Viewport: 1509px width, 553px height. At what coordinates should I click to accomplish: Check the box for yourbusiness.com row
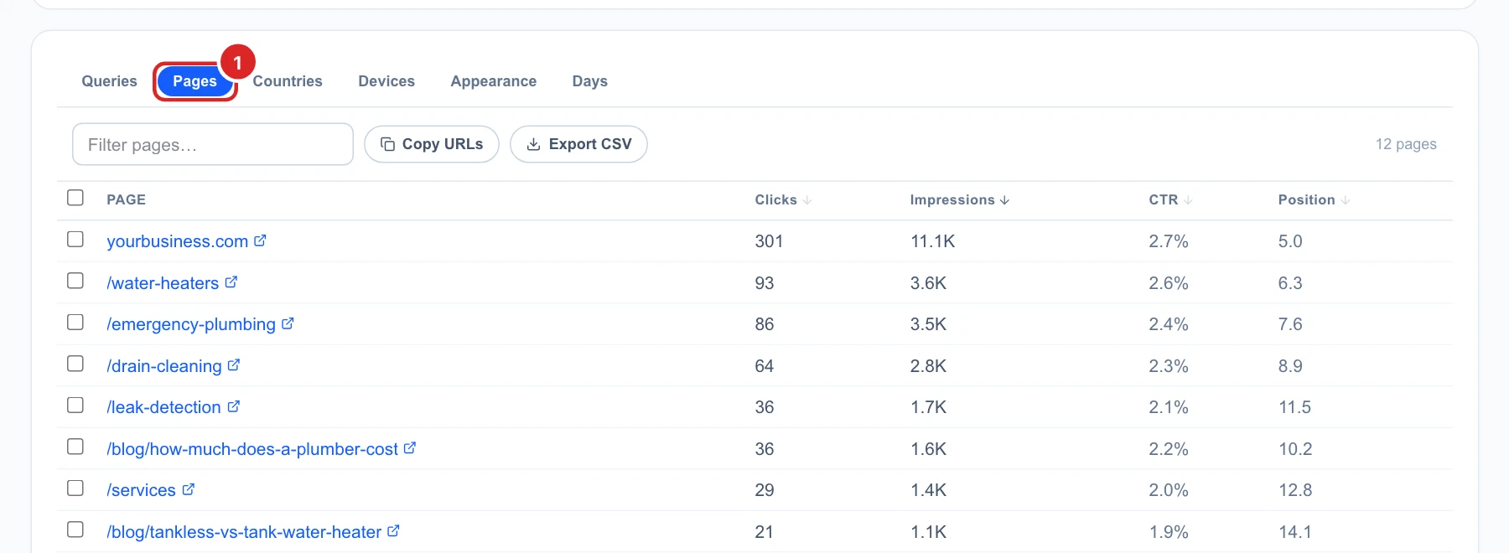coord(75,240)
